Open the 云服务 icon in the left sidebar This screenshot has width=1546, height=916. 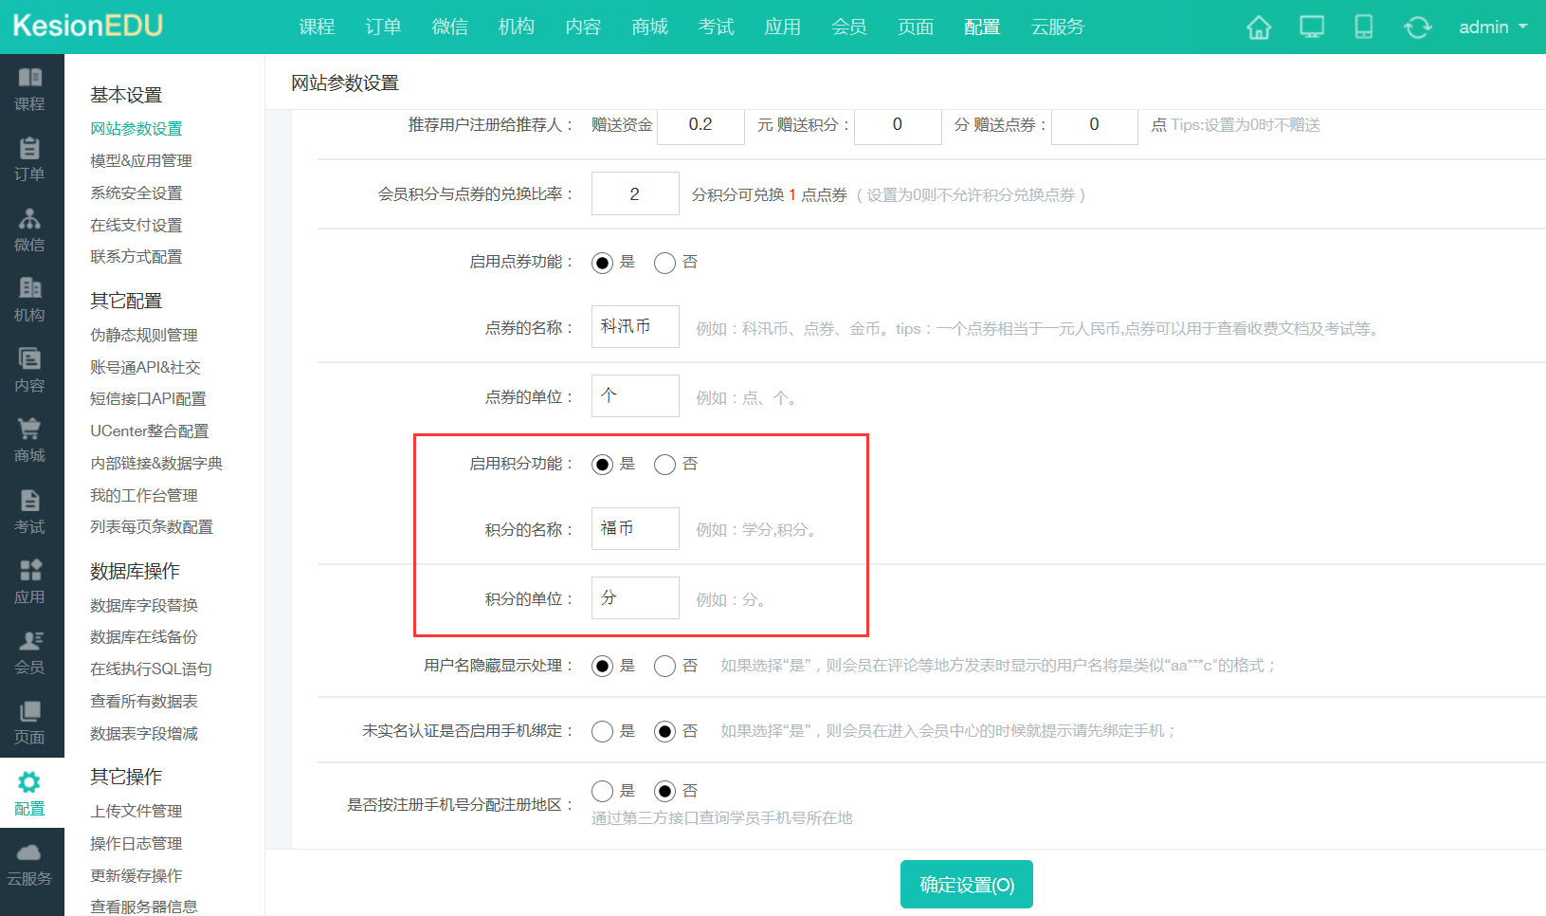tap(31, 863)
